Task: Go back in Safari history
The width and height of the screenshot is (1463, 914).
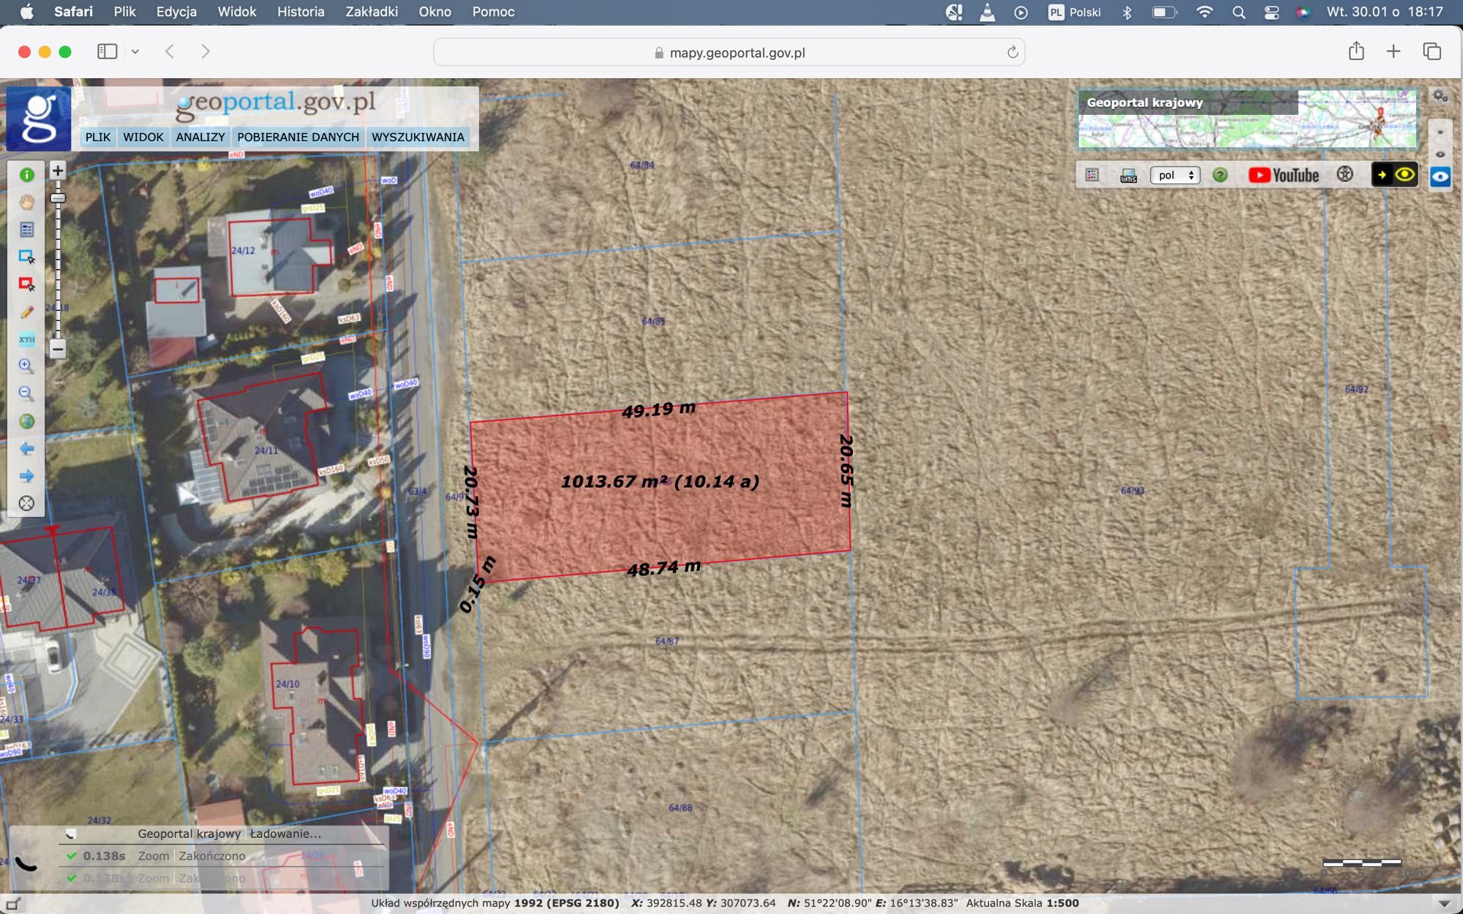Action: pos(170,51)
